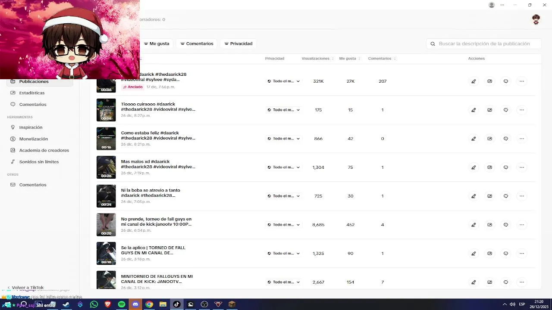Image resolution: width=552 pixels, height=310 pixels.
Task: Select Publicaciones in the sidebar
Action: (x=40, y=81)
